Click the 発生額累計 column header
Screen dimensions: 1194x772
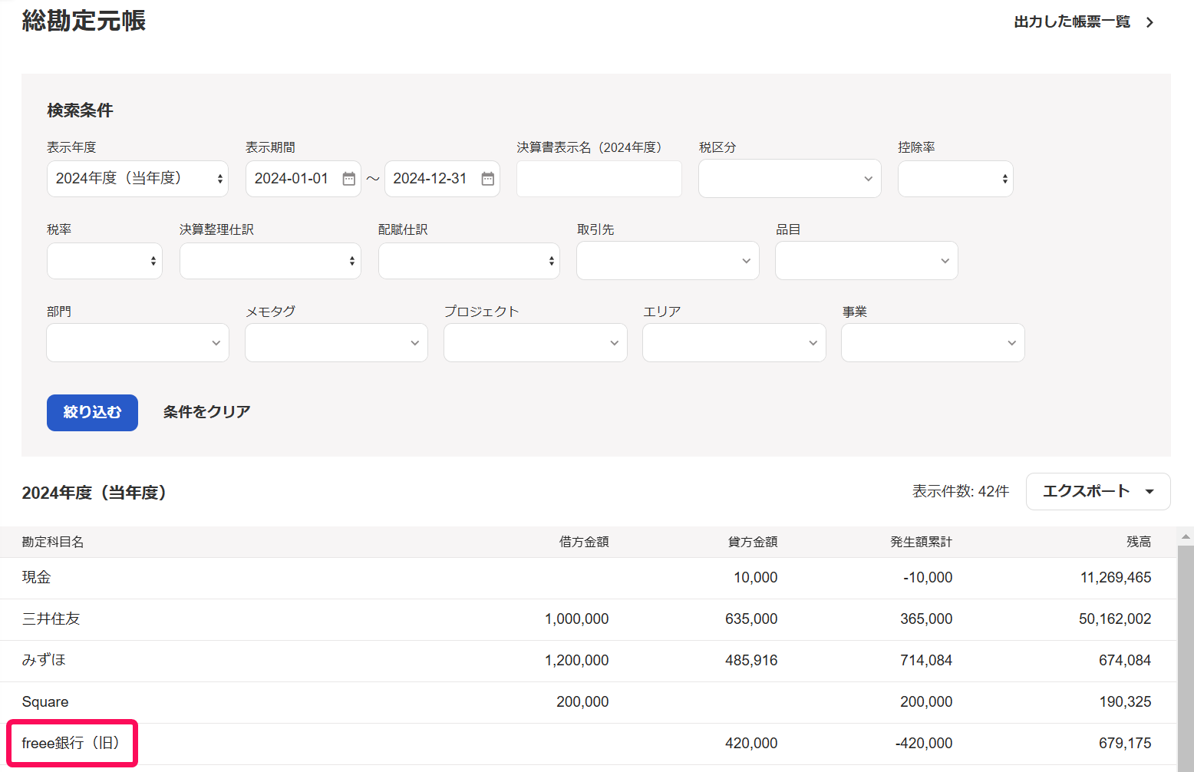921,542
